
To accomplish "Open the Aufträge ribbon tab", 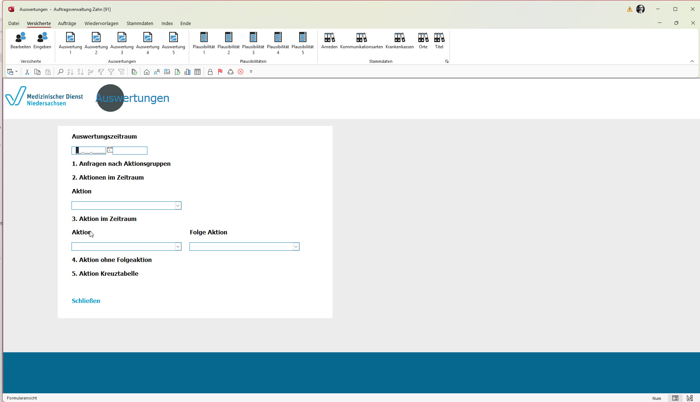I will click(67, 23).
